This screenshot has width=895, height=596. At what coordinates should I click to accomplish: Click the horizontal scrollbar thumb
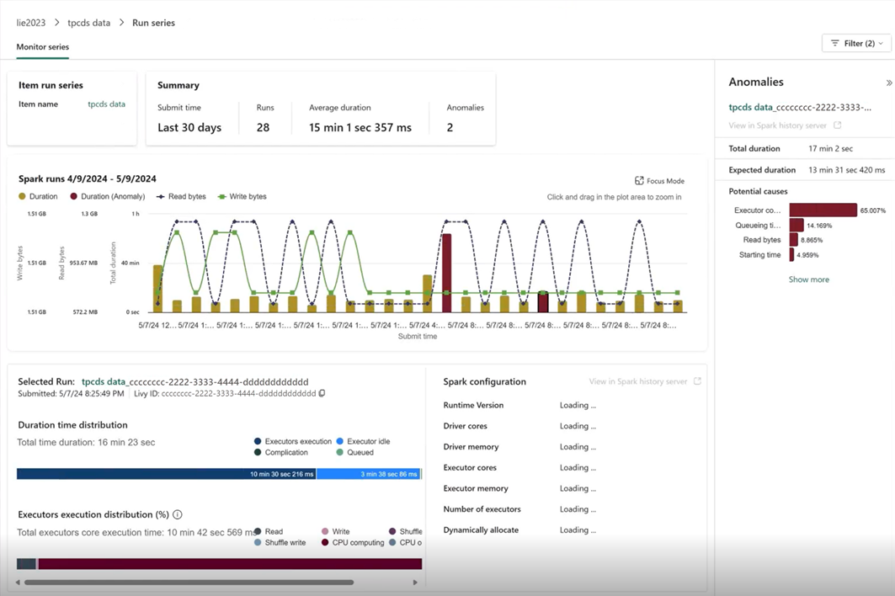(x=189, y=583)
